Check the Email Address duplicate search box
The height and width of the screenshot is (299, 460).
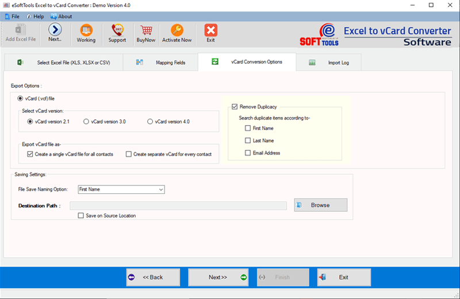pyautogui.click(x=248, y=153)
